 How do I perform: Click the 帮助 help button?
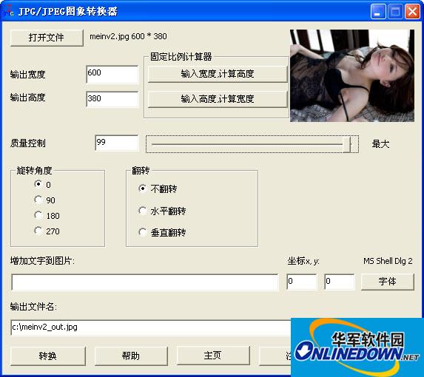click(131, 356)
